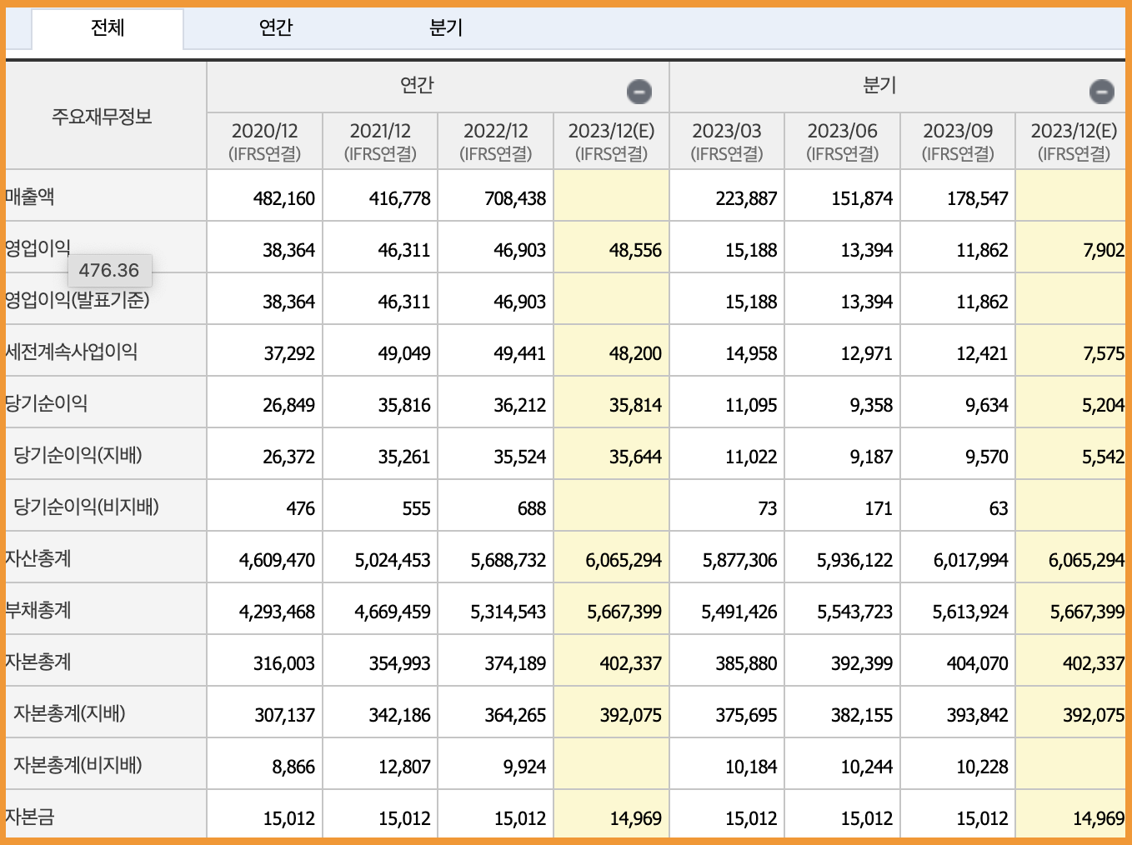Click the 476.36 tooltip label
Viewport: 1132px width, 845px height.
click(x=109, y=270)
